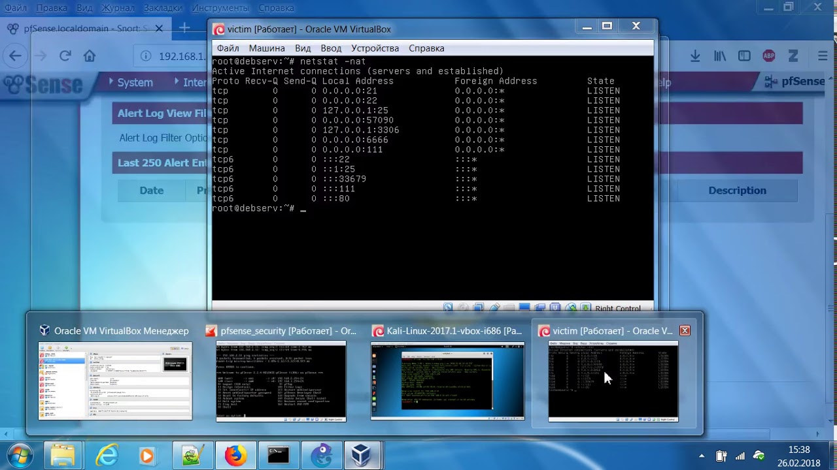Click optical drive icon in VM status bar
The width and height of the screenshot is (837, 470).
(463, 308)
